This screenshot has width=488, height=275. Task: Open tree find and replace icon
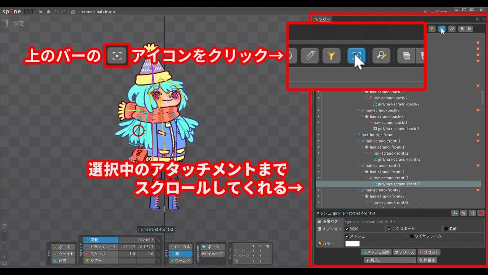coord(452,29)
